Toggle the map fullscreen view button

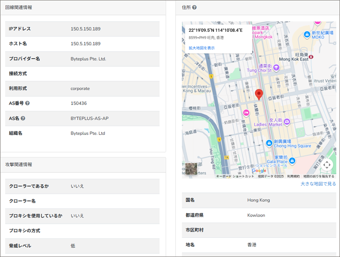coord(326,165)
